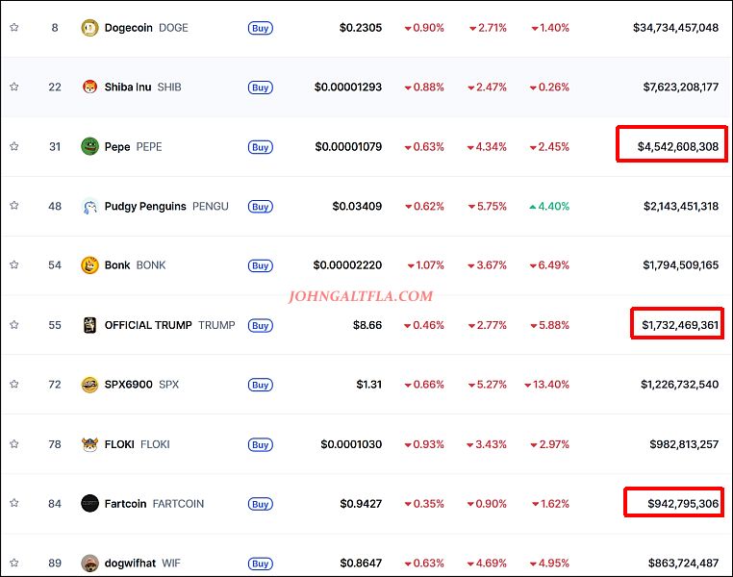Click the Dogecoin coin logo icon
Image resolution: width=733 pixels, height=577 pixels.
pos(89,28)
